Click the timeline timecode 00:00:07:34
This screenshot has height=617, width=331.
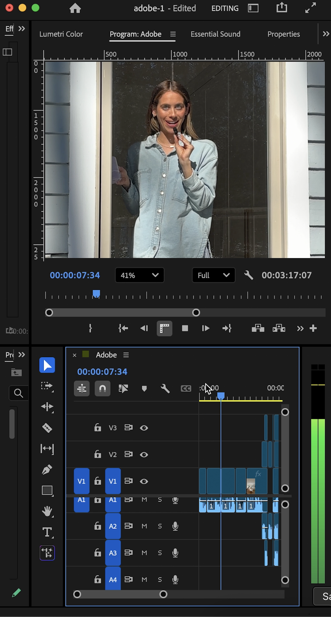[102, 372]
